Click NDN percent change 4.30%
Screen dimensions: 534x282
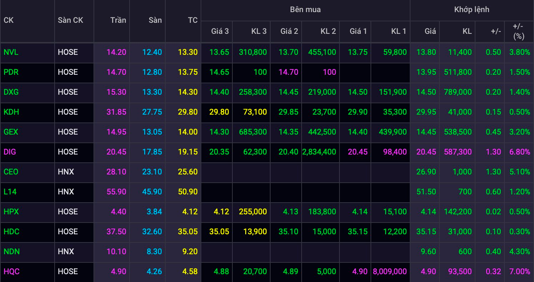520,252
